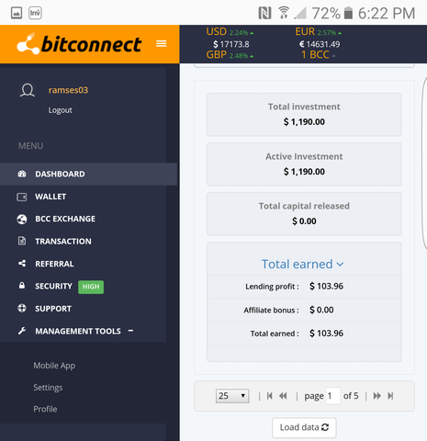Toggle the hamburger sidebar menu icon

pyautogui.click(x=162, y=44)
